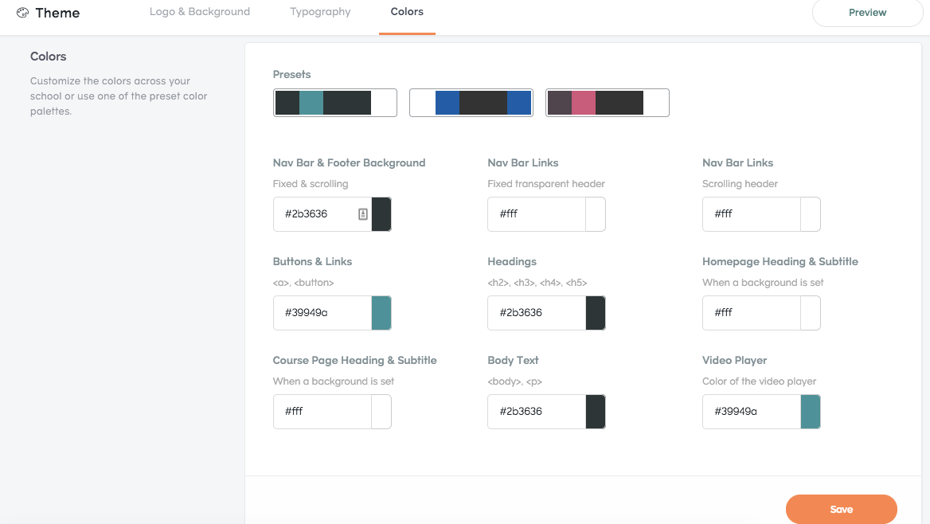Edit Video Player hex value field
The width and height of the screenshot is (930, 524).
[x=752, y=411]
